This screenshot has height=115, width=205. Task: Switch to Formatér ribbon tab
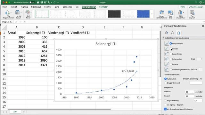[103, 7]
